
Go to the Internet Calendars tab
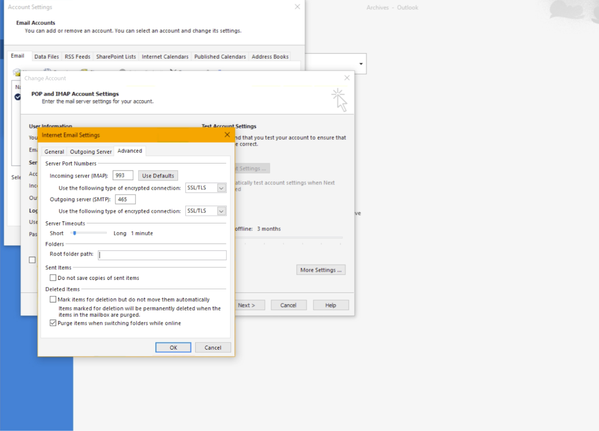[165, 57]
